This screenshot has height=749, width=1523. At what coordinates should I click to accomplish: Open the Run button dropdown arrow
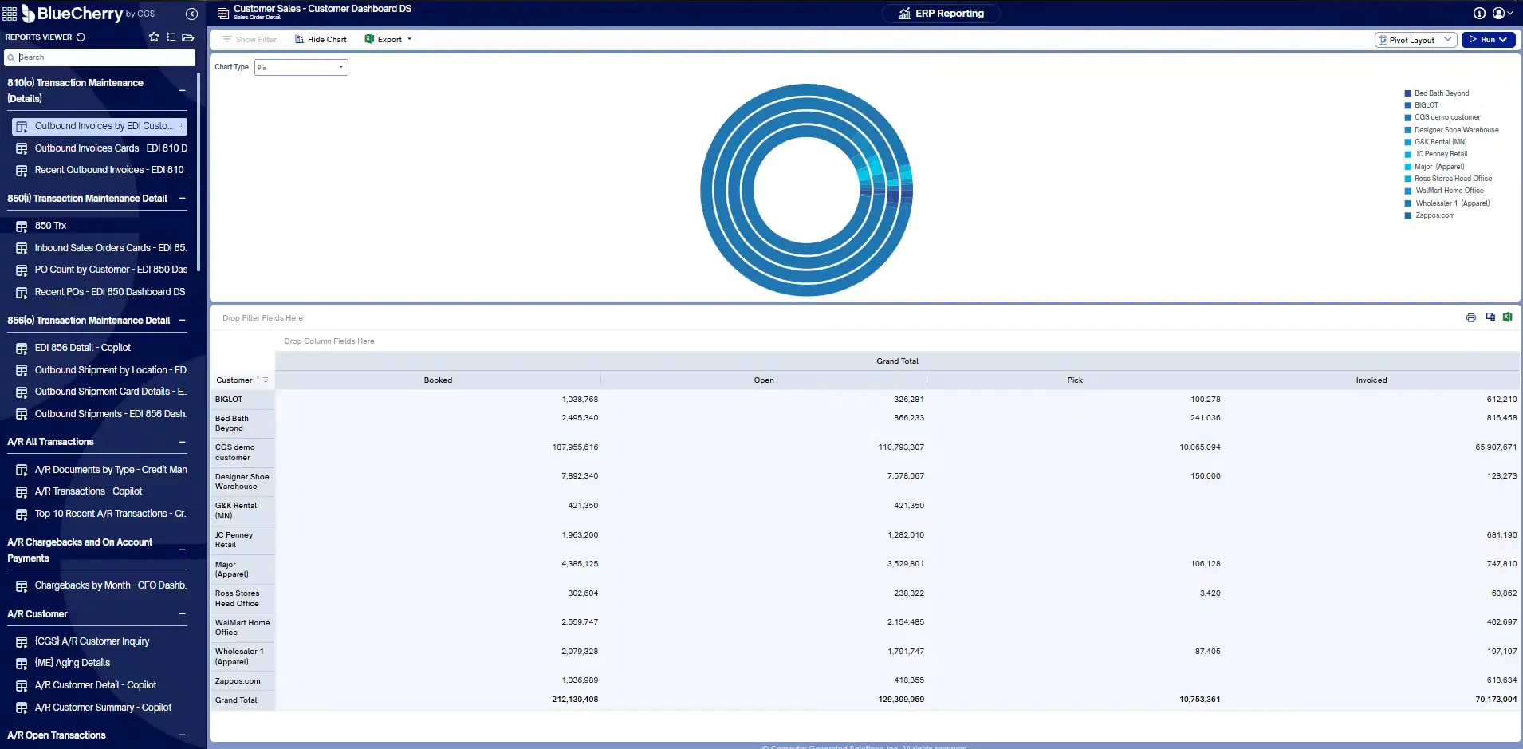[x=1503, y=40]
